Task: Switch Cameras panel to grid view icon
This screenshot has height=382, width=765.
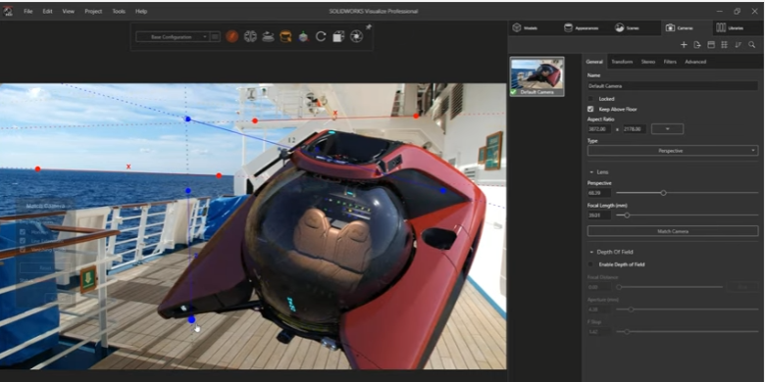Action: click(725, 45)
